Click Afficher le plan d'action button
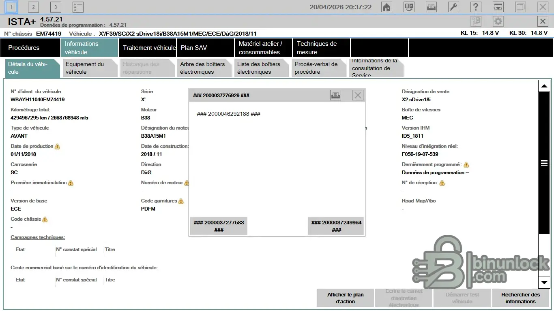Screen dimensions: 554x311 345,298
